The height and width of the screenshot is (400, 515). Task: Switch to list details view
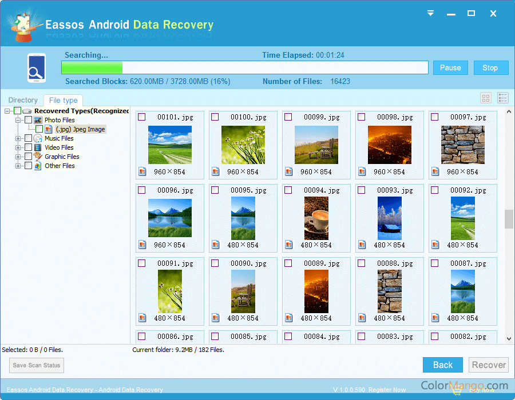[x=502, y=98]
